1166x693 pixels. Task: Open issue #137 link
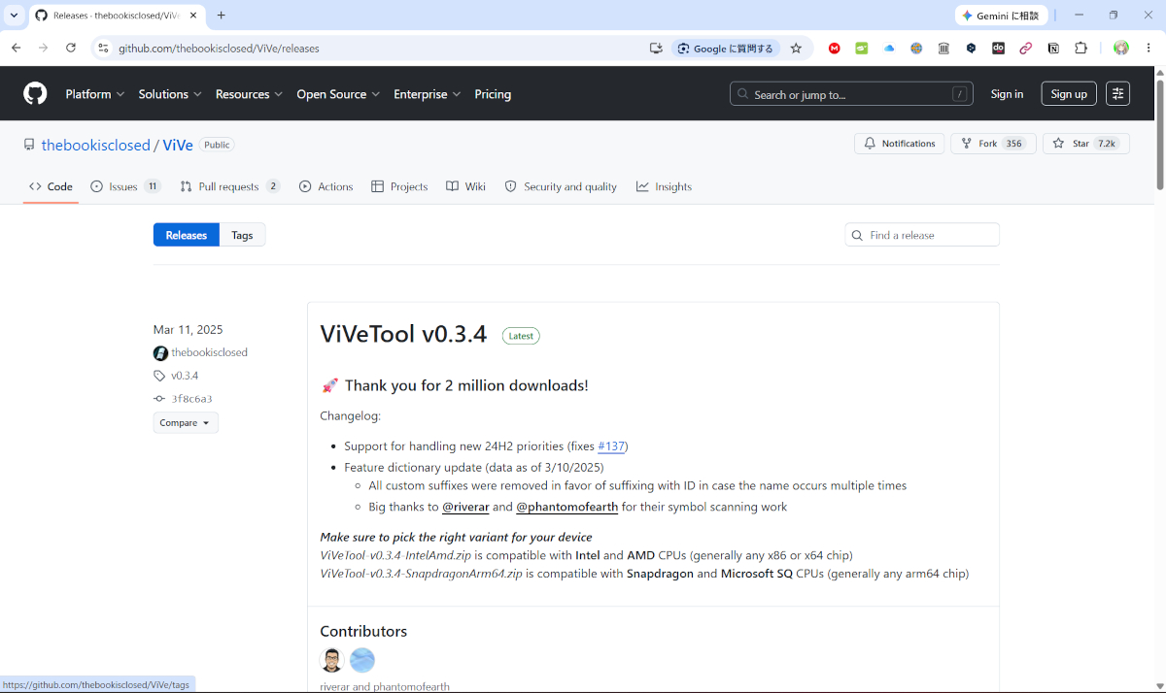[x=611, y=446]
